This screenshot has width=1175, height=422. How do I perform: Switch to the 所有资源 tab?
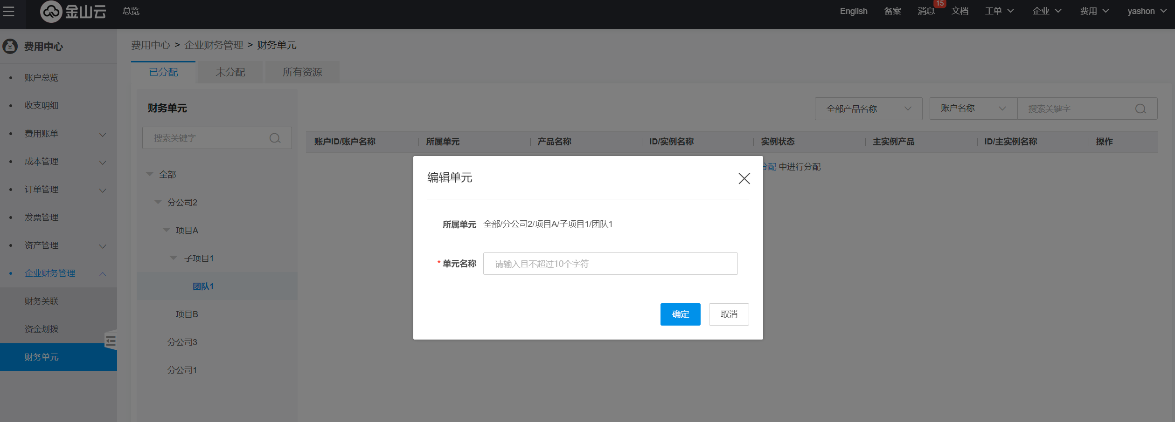coord(302,72)
